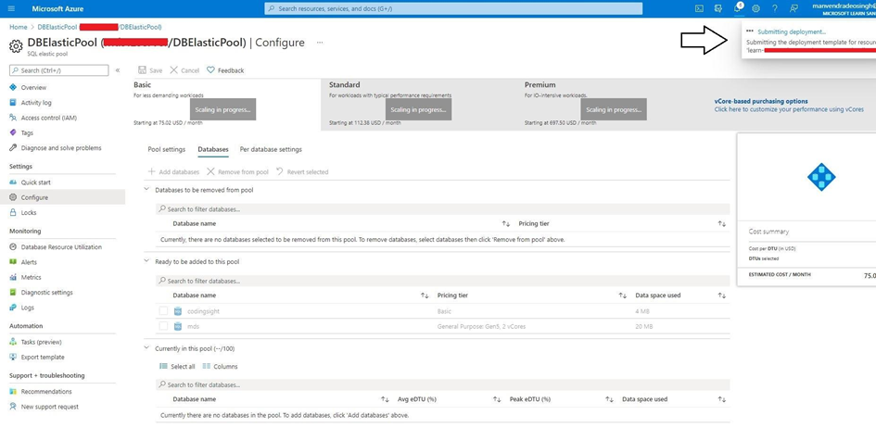Click Add databases
This screenshot has height=440, width=876.
(173, 172)
